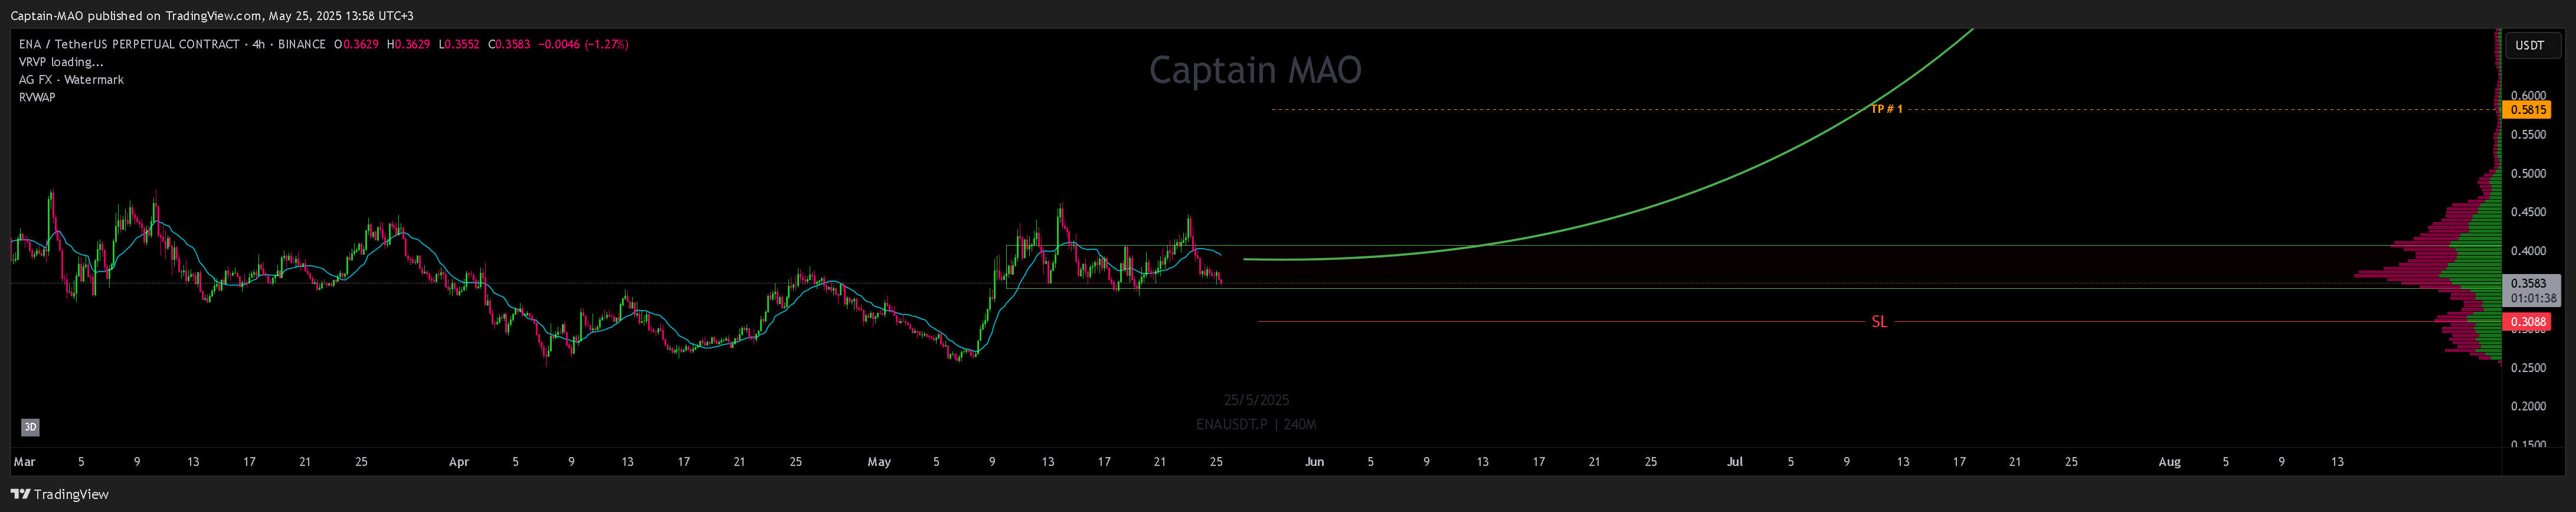Click the open value O0.3629
Image resolution: width=2576 pixels, height=512 pixels.
click(356, 44)
